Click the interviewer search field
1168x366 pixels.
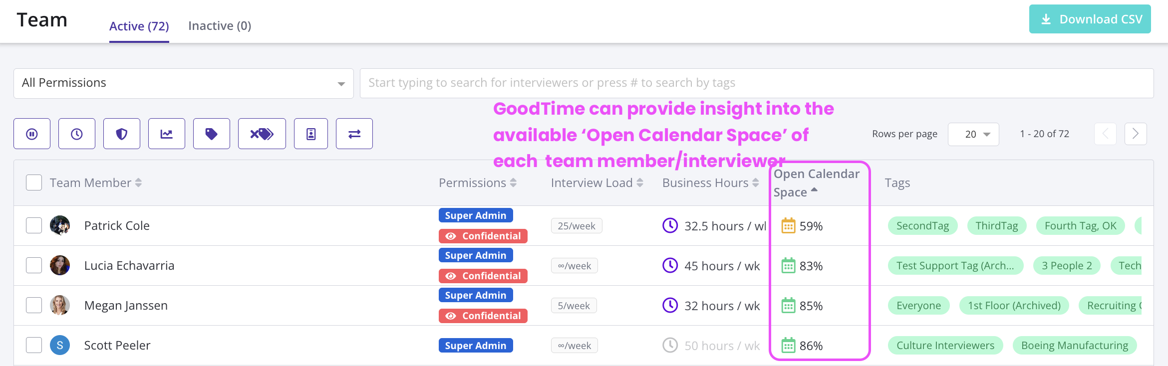click(x=756, y=83)
